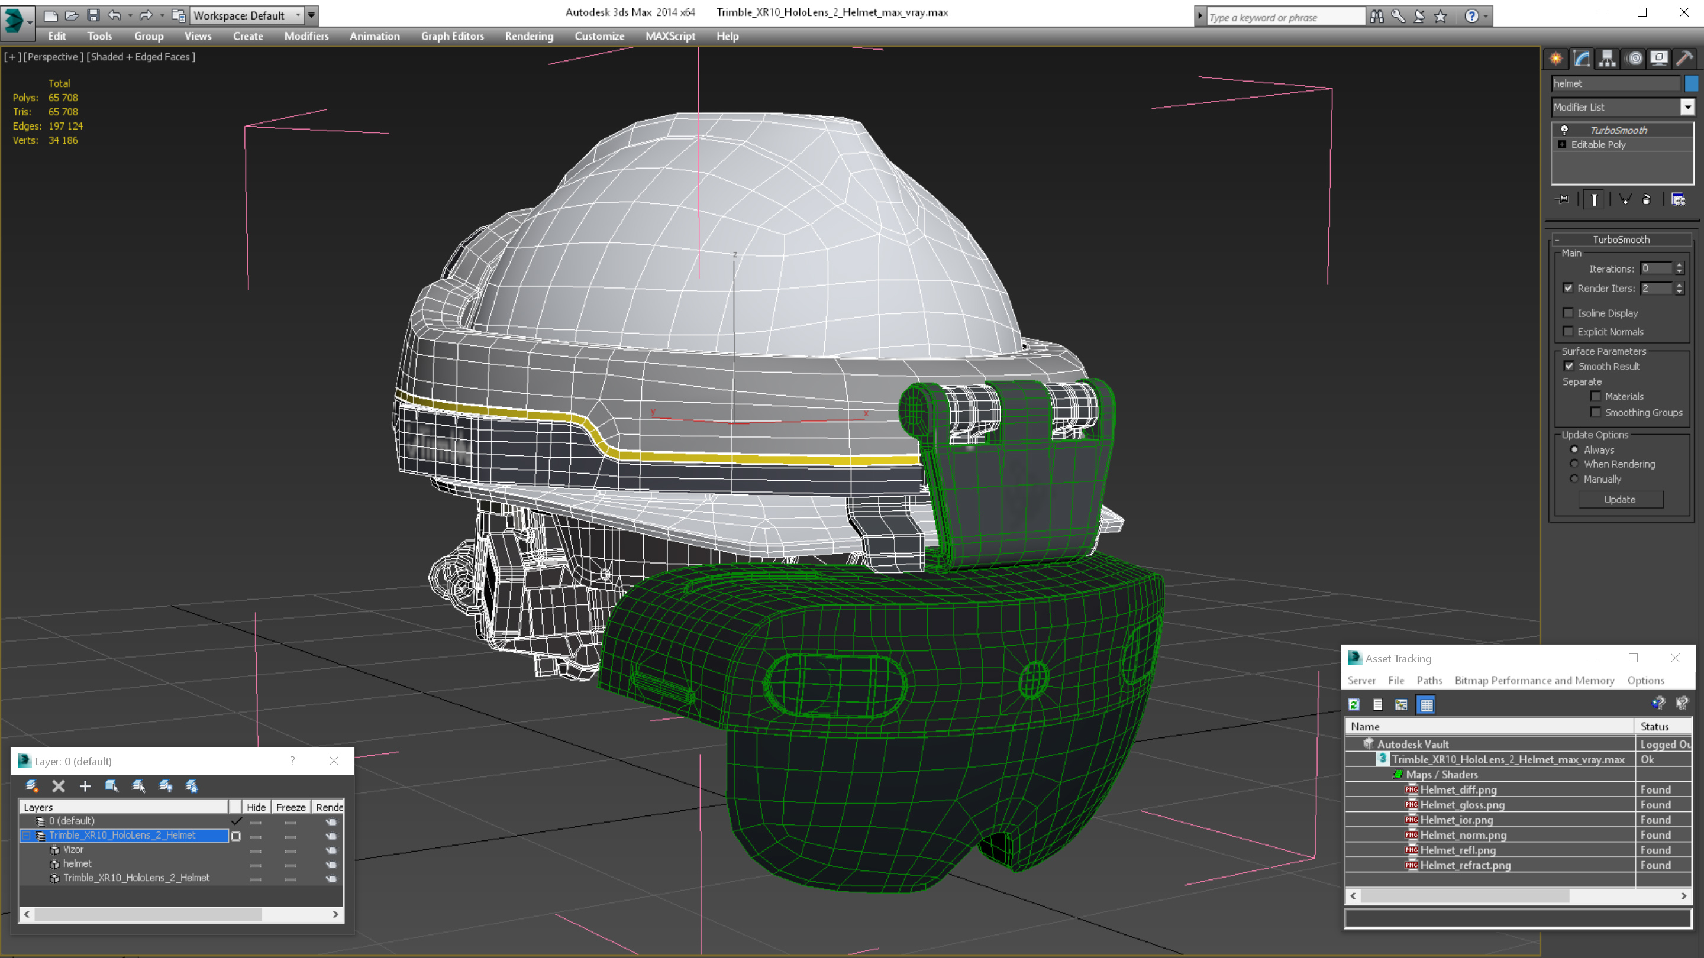Enable Isoline Display checkbox

tap(1569, 313)
